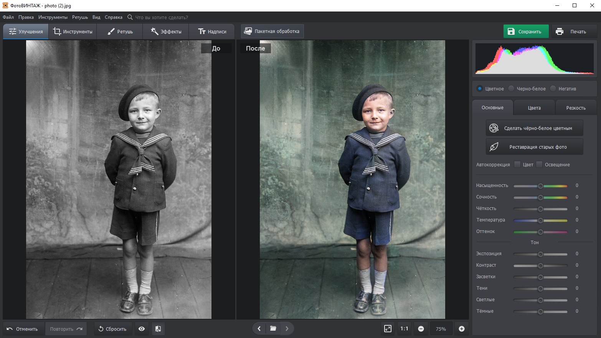Switch to the Эффекты tab
Viewport: 601px width, 338px height.
[166, 31]
